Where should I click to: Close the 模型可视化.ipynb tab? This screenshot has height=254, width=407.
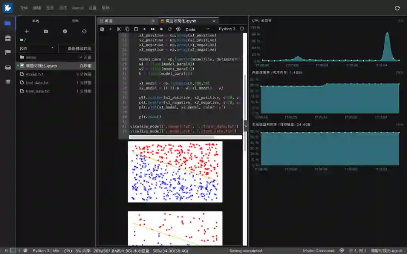pos(214,21)
